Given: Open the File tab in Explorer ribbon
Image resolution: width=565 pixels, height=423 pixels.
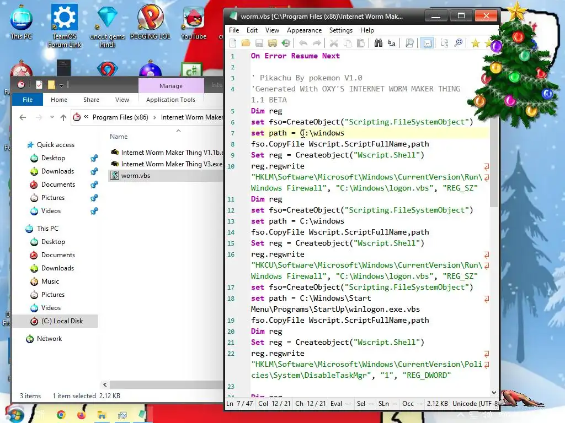Looking at the screenshot, I should [x=28, y=100].
